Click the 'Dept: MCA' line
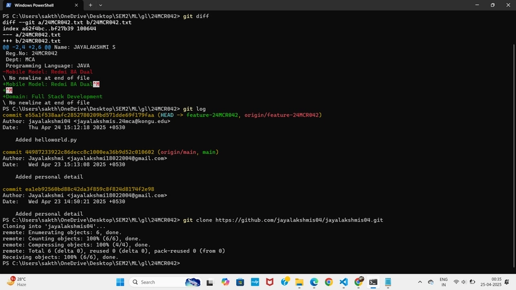The height and width of the screenshot is (290, 516). (x=20, y=59)
